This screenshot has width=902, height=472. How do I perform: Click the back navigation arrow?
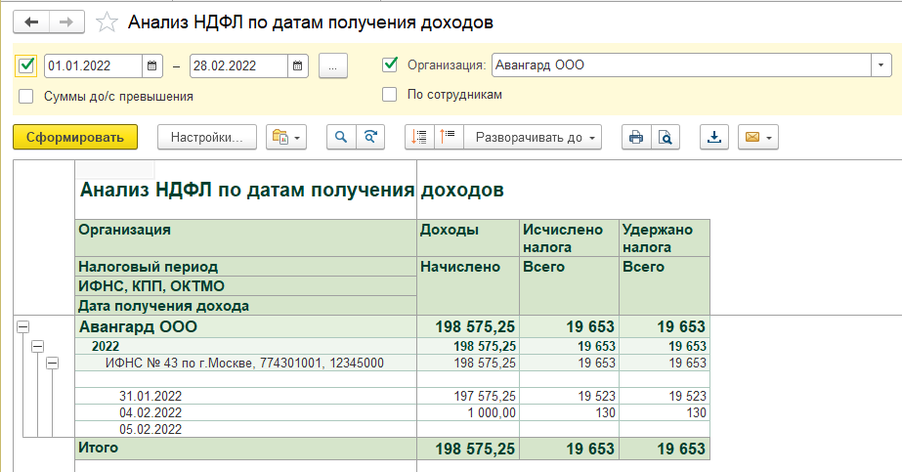pos(30,21)
